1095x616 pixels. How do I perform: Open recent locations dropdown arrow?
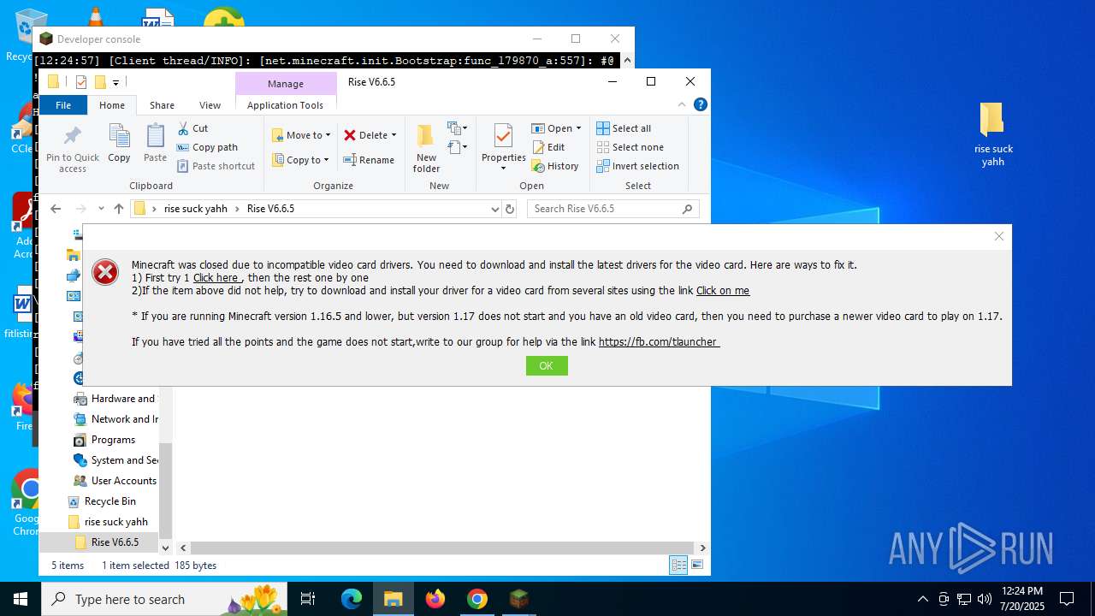coord(101,209)
